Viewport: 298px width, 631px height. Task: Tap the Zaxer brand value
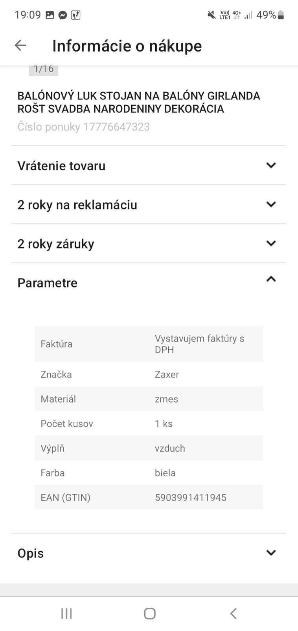click(x=167, y=374)
